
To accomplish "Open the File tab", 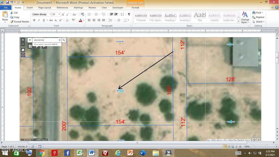I will coord(6,7).
